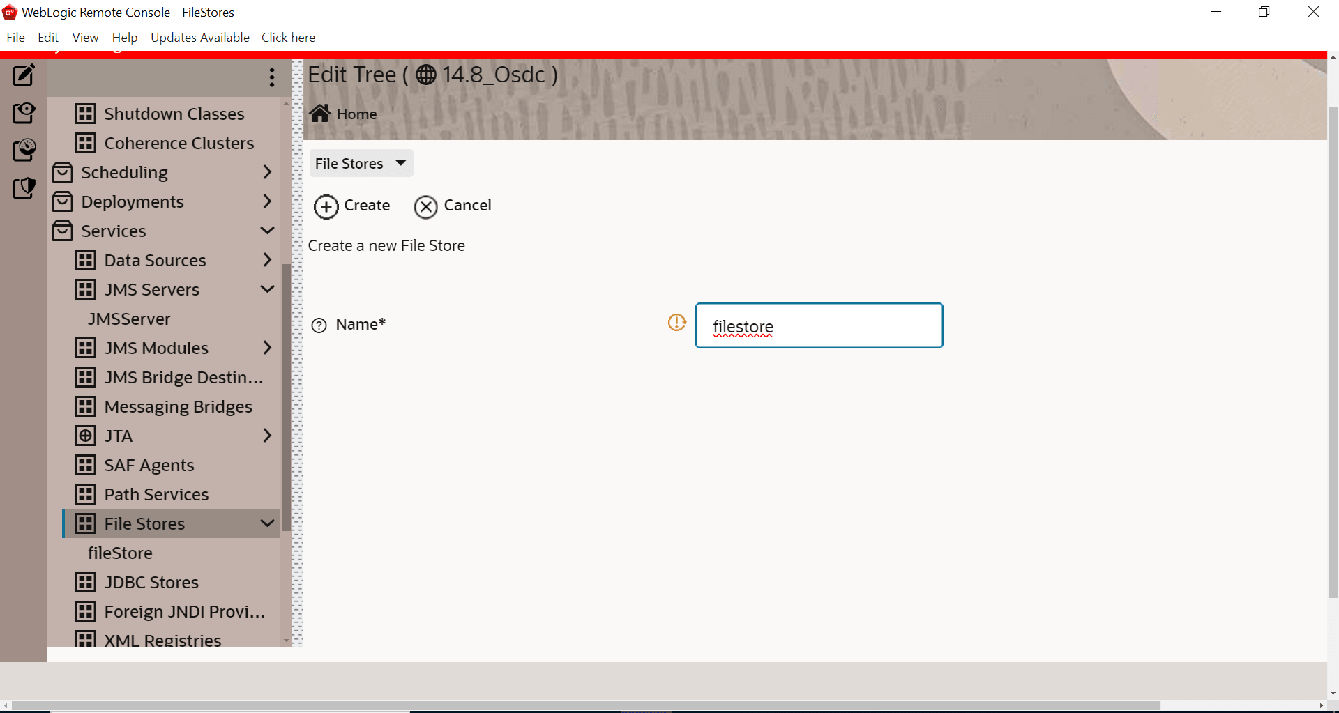Screen dimensions: 1339x713
Task: Click the SAF Agents grid icon
Action: pos(86,465)
